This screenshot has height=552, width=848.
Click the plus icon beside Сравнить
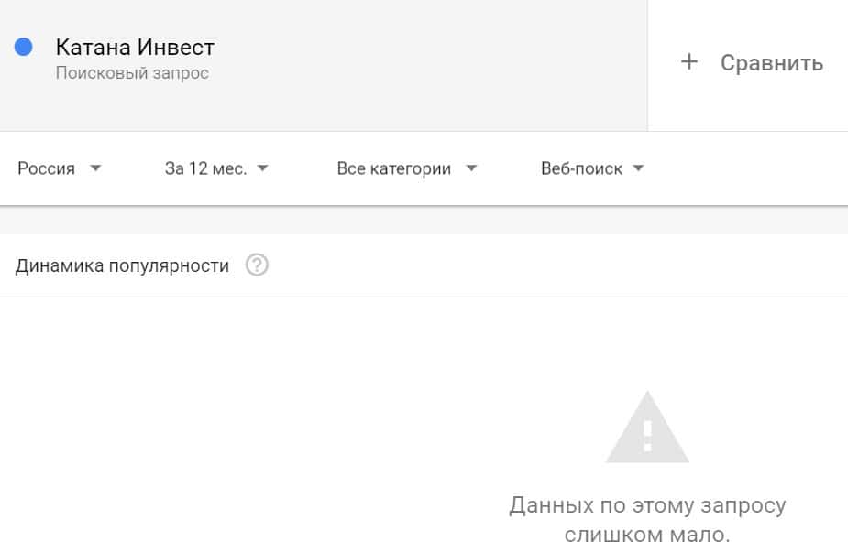tap(689, 62)
